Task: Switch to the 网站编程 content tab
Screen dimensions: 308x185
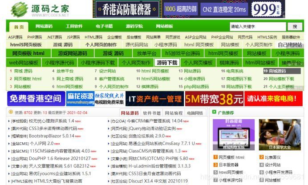Action: tap(174, 113)
